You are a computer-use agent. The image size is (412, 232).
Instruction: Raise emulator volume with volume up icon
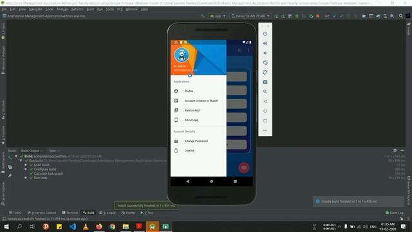[265, 43]
